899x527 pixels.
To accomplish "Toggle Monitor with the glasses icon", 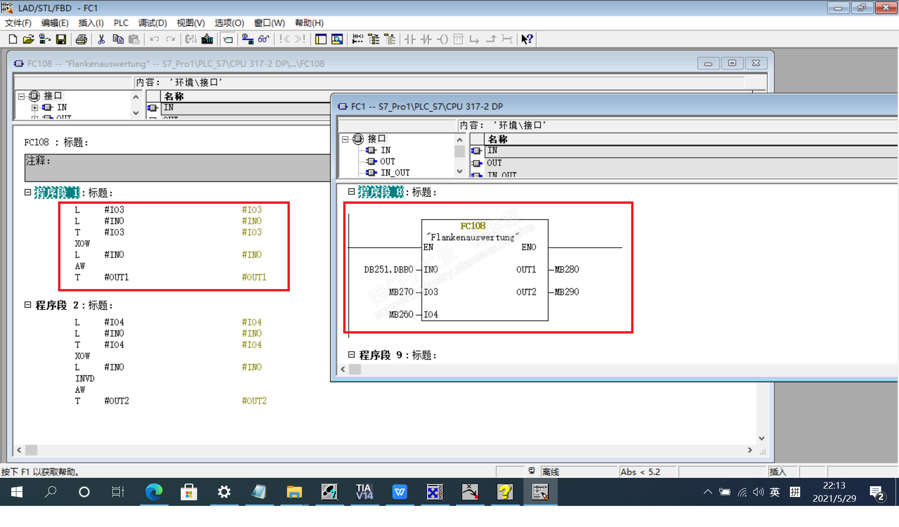I will click(x=264, y=39).
